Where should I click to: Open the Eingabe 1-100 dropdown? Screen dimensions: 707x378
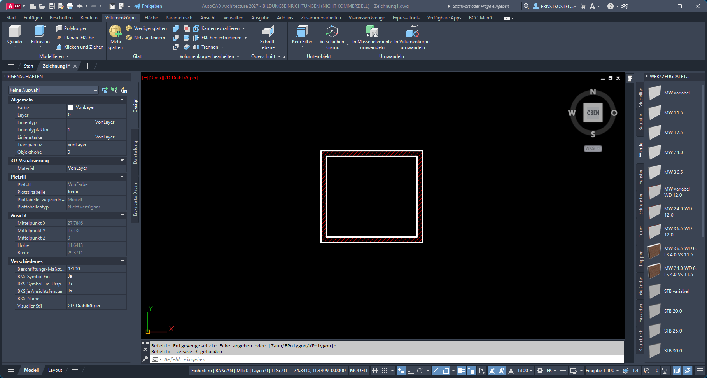[602, 371]
